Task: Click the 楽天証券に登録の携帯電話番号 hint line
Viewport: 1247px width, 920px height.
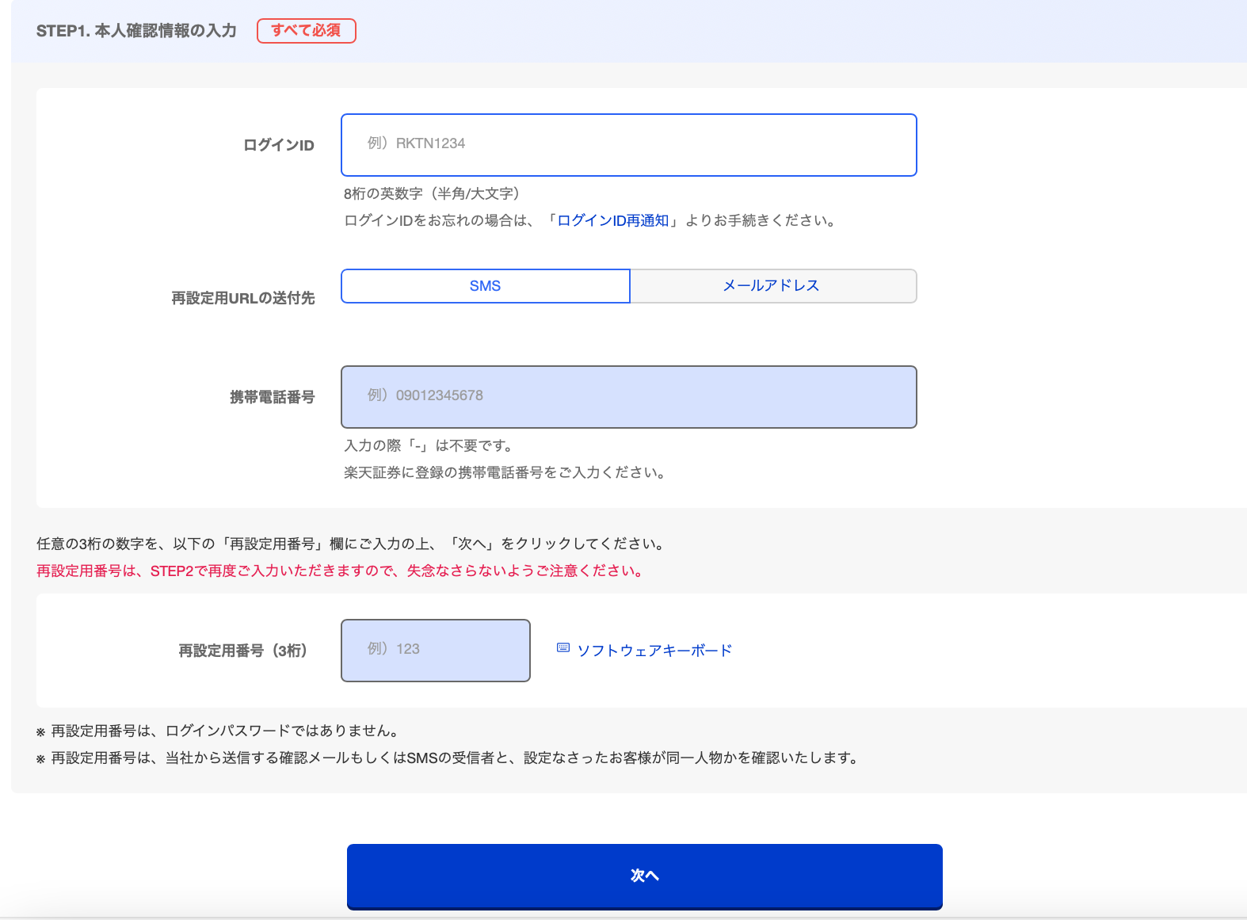Action: (505, 473)
